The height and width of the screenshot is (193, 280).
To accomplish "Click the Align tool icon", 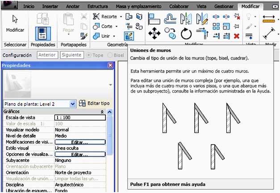I will 154,19.
